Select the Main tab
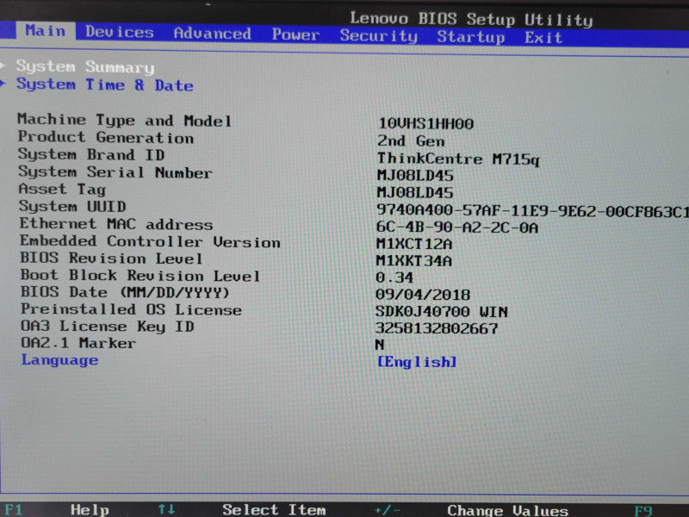689x517 pixels. tap(46, 31)
